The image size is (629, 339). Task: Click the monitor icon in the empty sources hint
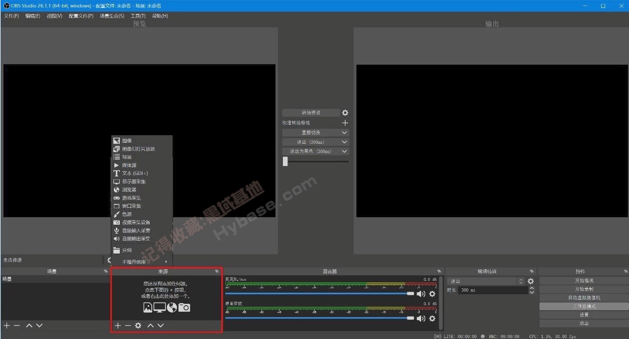(159, 307)
